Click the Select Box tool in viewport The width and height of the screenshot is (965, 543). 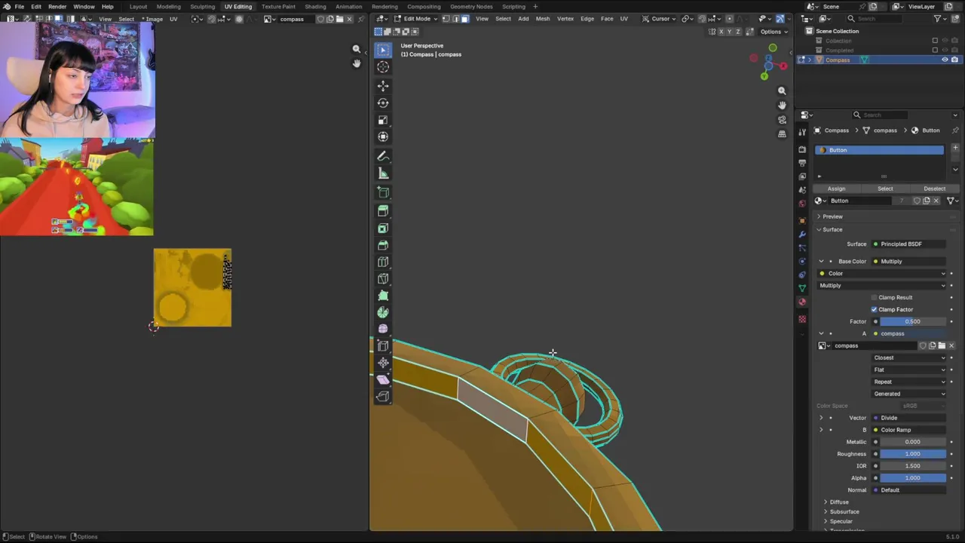click(383, 50)
